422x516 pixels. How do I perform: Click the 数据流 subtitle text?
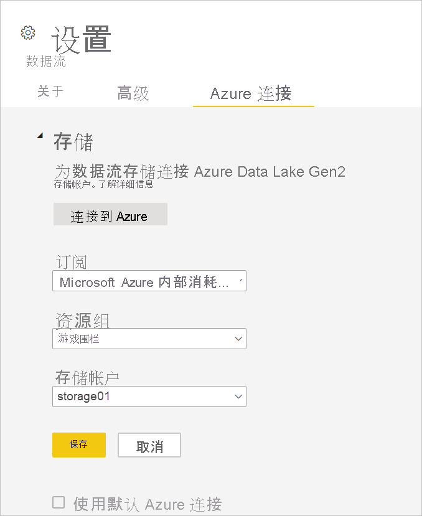click(x=46, y=62)
